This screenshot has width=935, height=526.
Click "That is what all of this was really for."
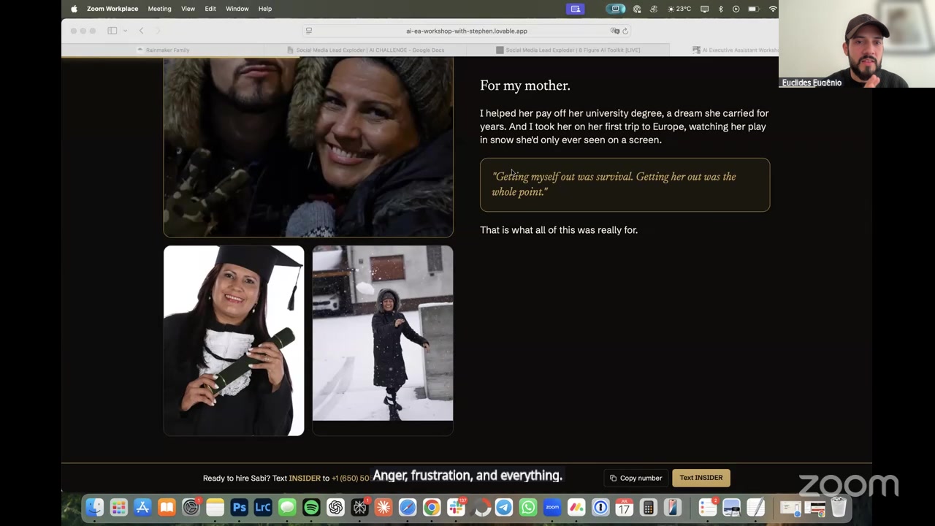tap(559, 230)
